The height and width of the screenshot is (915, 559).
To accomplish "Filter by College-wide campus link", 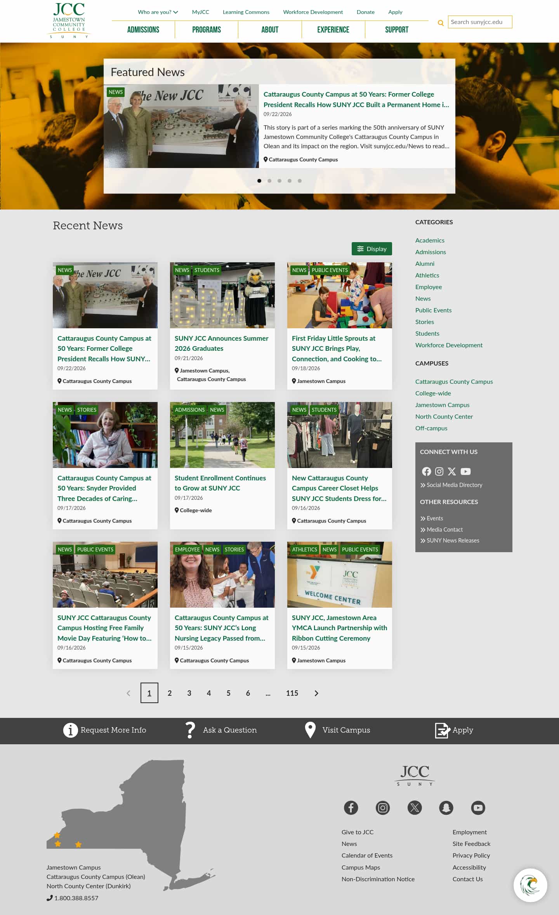I will pyautogui.click(x=433, y=393).
